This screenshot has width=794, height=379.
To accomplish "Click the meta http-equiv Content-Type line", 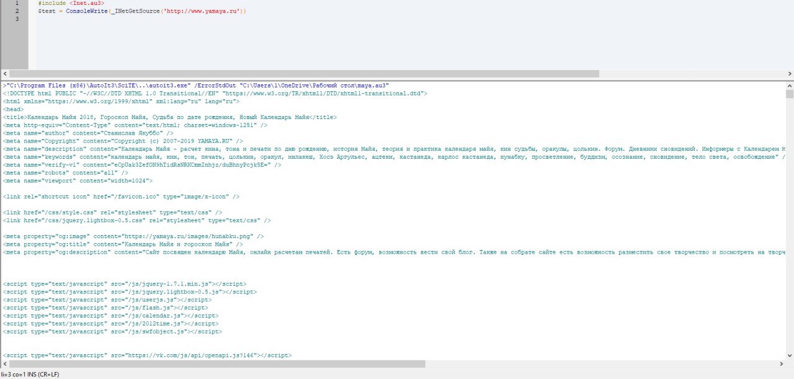I will tap(135, 125).
